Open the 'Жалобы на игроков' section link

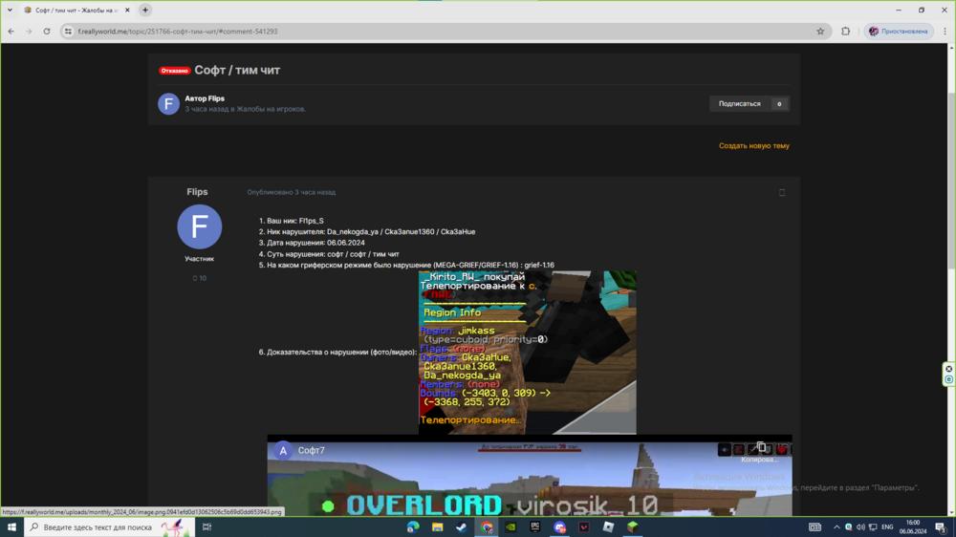pos(271,109)
